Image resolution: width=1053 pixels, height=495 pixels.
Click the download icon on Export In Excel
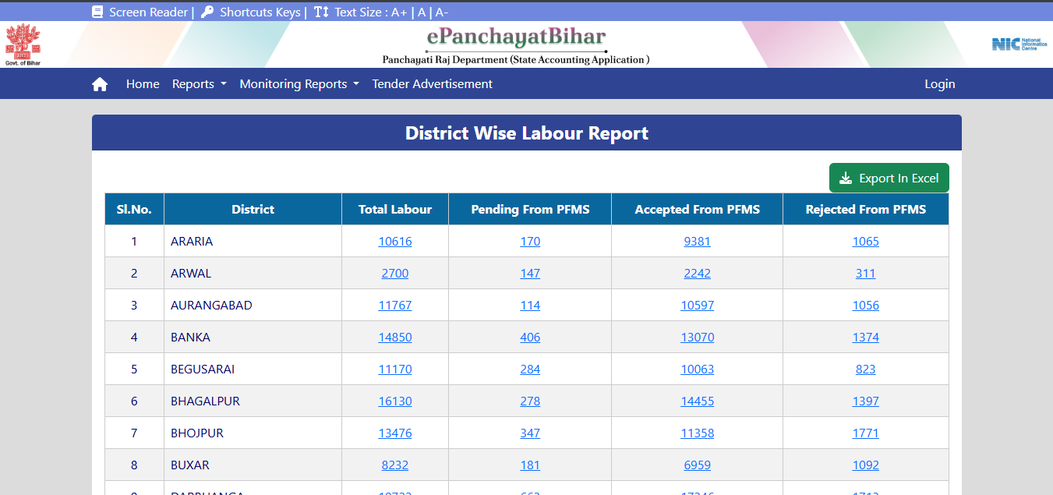pos(844,178)
